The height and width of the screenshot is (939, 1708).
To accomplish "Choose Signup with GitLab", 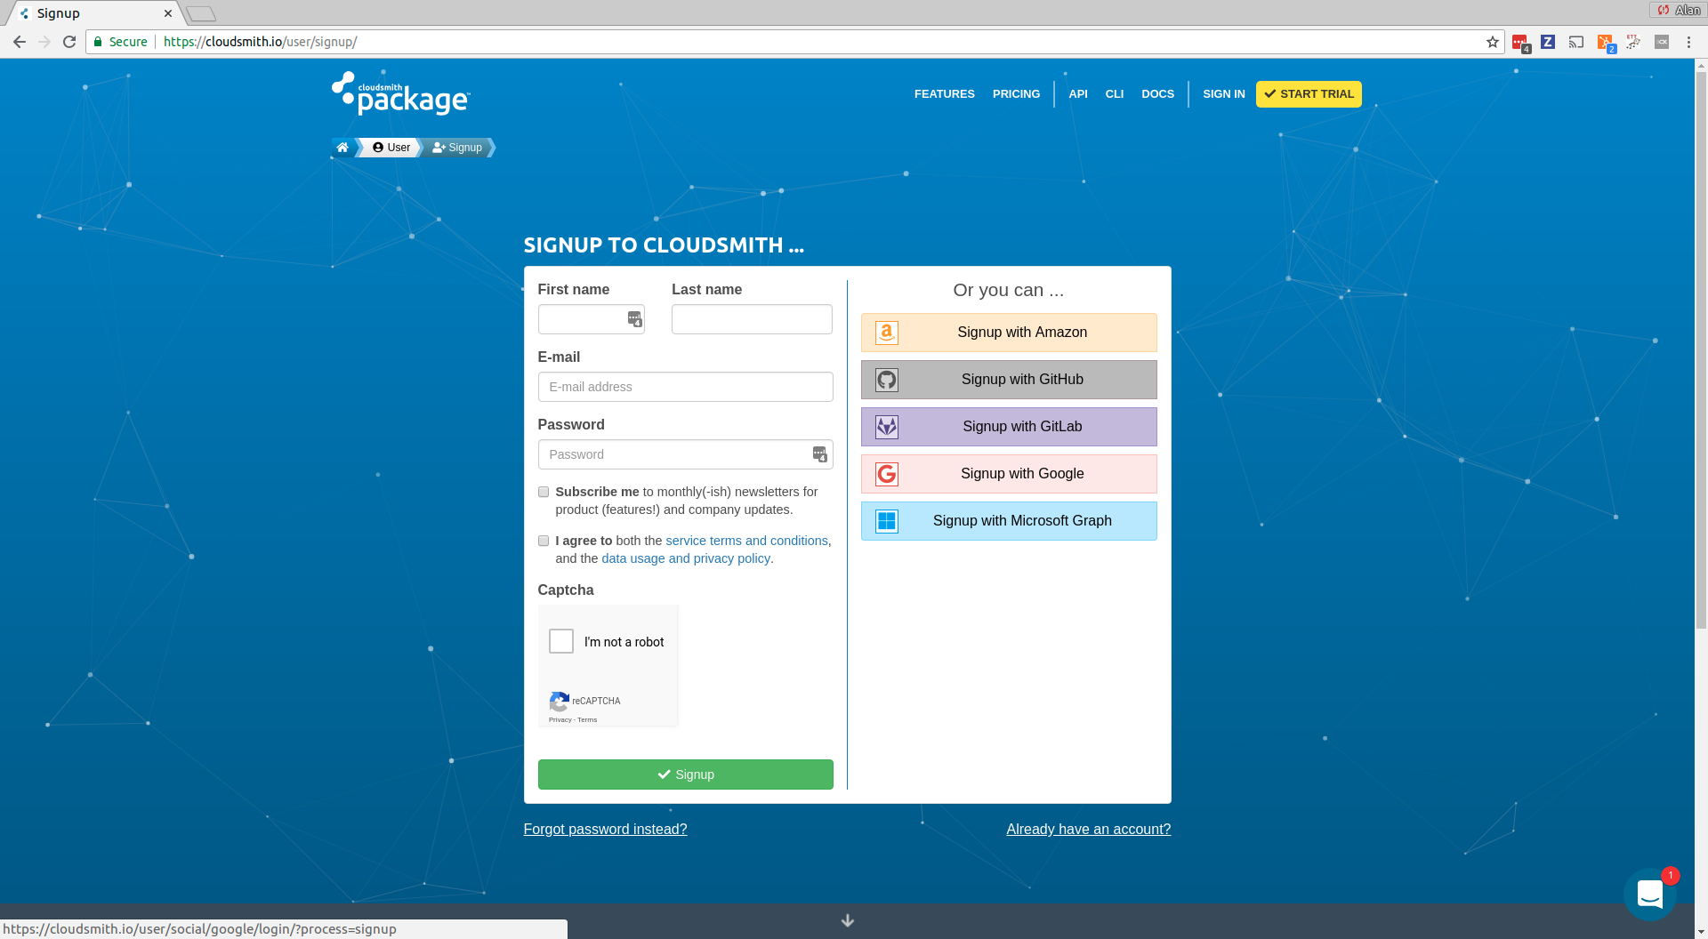I will [x=1009, y=427].
